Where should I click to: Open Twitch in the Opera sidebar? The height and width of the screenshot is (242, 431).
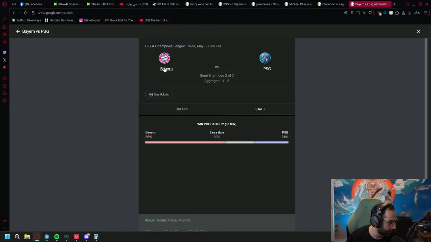click(4, 52)
